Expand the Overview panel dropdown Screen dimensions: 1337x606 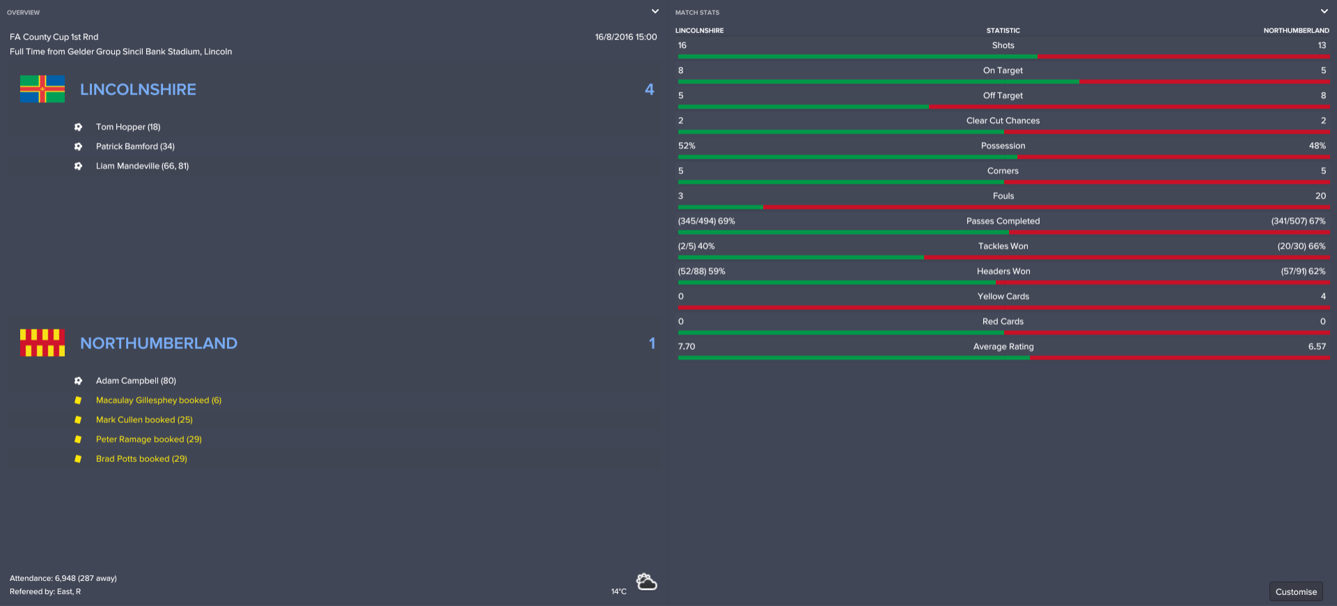[655, 11]
